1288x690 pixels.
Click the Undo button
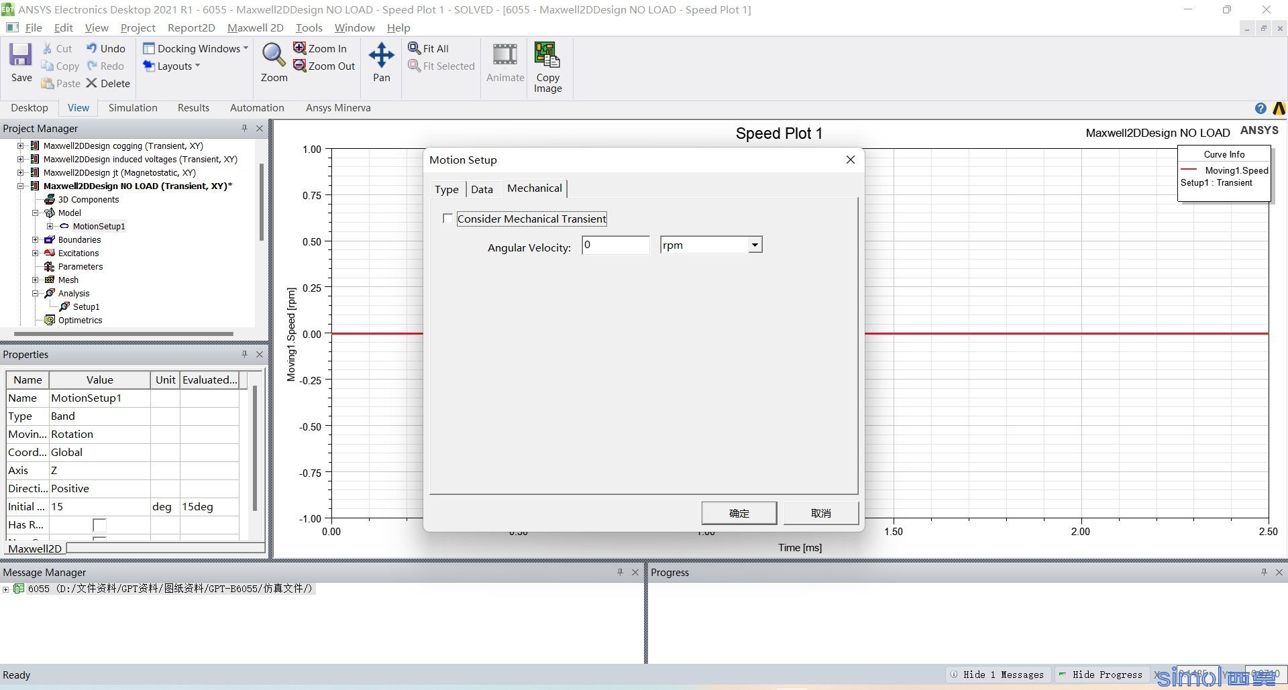[106, 48]
